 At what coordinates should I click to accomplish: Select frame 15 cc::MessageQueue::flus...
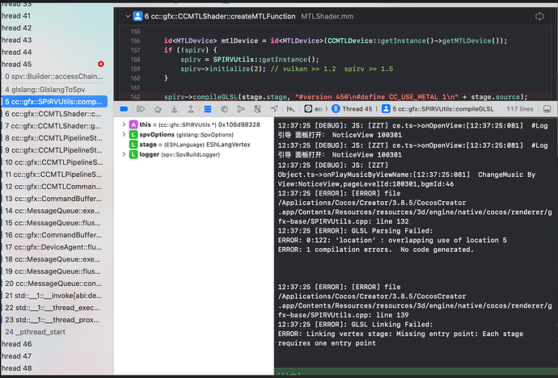[x=54, y=223]
